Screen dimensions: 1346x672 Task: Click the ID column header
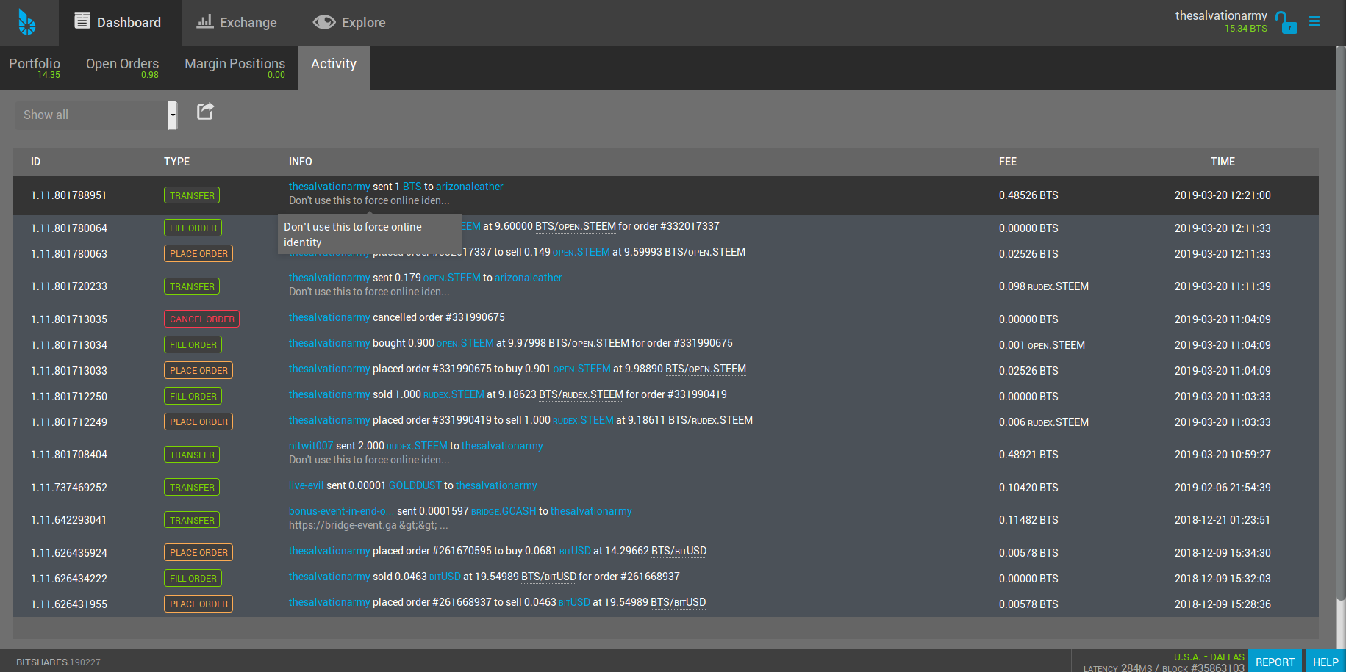tap(36, 162)
